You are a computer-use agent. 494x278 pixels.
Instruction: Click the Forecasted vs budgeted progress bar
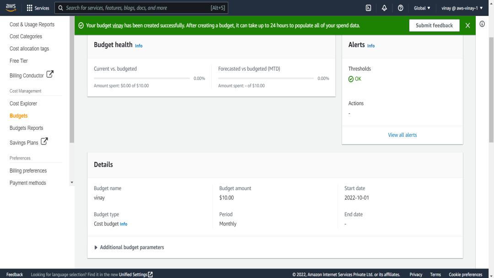point(266,78)
